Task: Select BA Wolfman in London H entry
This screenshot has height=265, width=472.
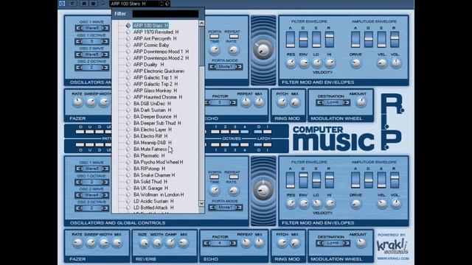Action: pos(159,194)
